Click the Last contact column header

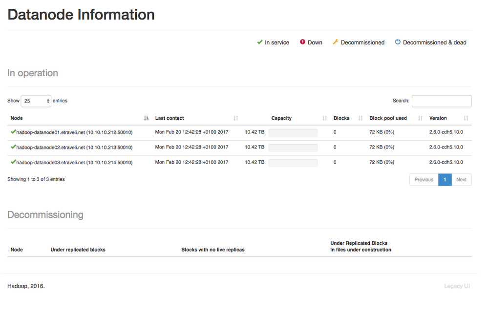click(x=170, y=118)
